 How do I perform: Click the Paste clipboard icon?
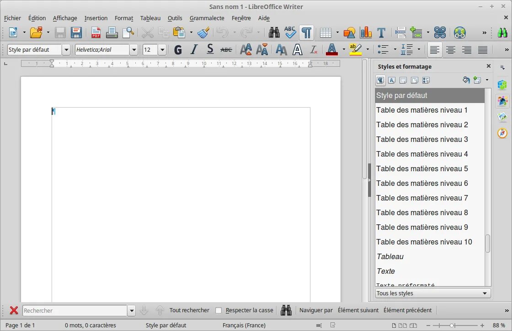[179, 33]
